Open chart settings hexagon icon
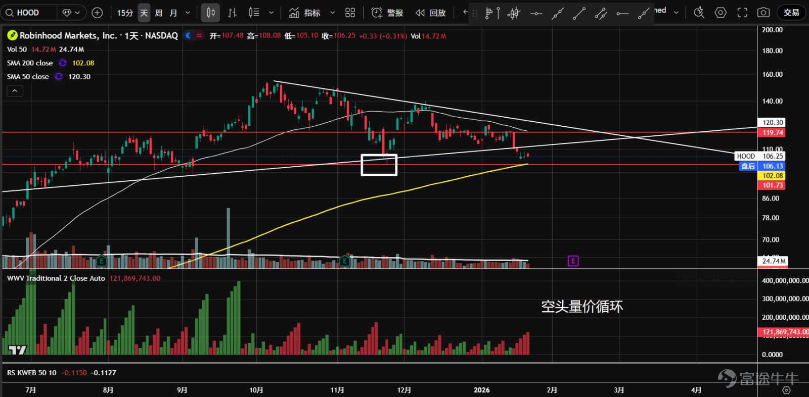Screen dimensions: 809x397 [721, 13]
